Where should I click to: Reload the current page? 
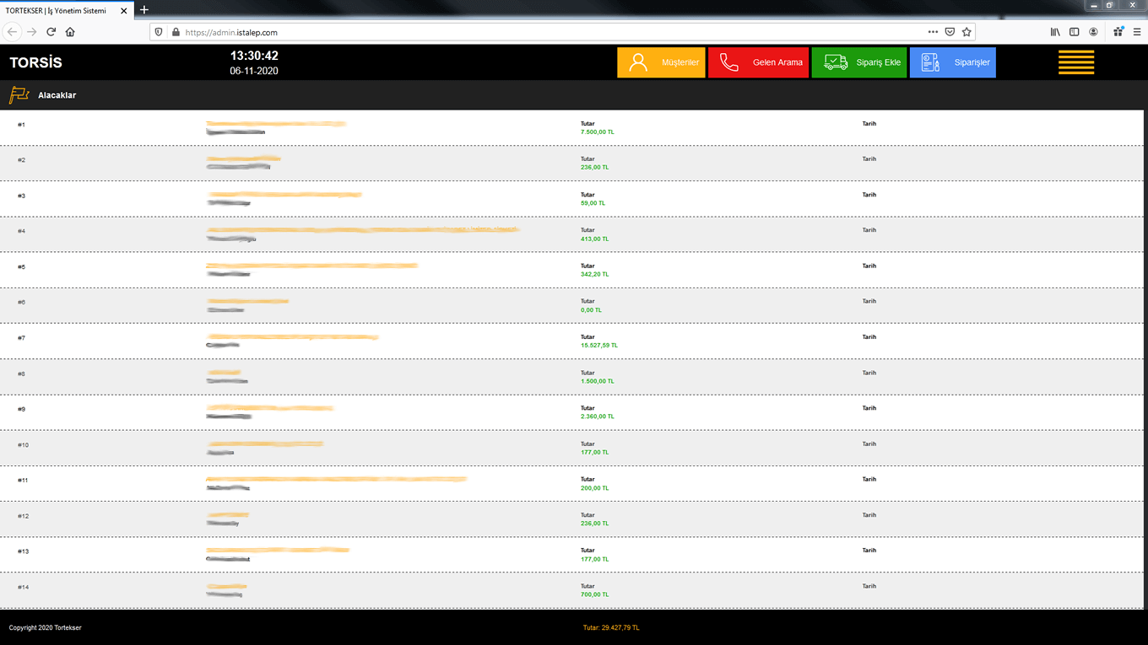coord(51,32)
